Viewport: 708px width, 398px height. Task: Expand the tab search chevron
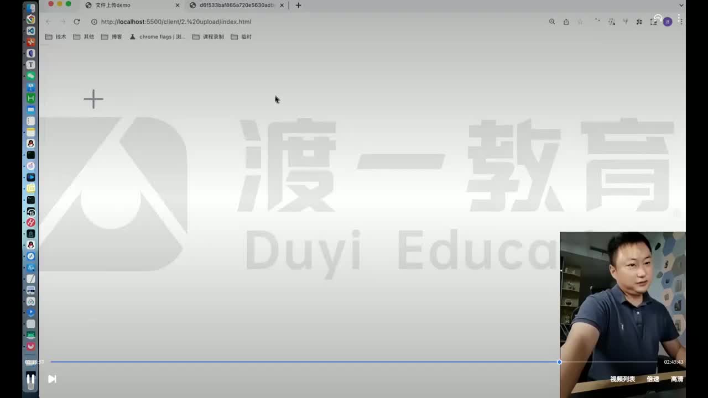click(x=681, y=5)
